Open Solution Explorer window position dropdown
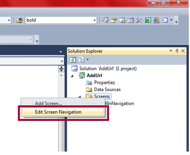 171,51
